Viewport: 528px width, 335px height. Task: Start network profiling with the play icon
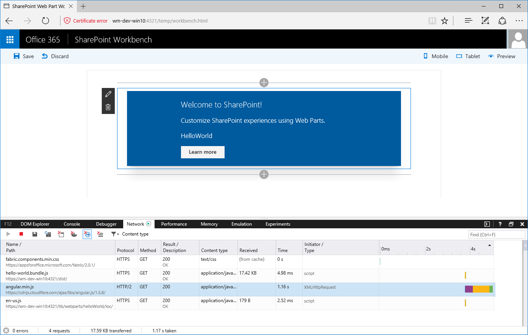(x=8, y=234)
